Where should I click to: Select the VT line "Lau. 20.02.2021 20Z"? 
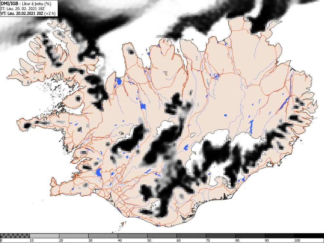click(25, 14)
